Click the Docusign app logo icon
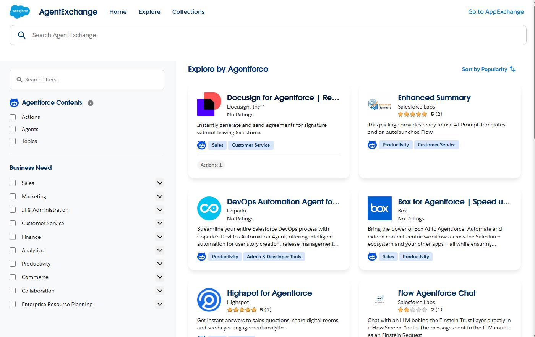The height and width of the screenshot is (337, 535). (209, 104)
